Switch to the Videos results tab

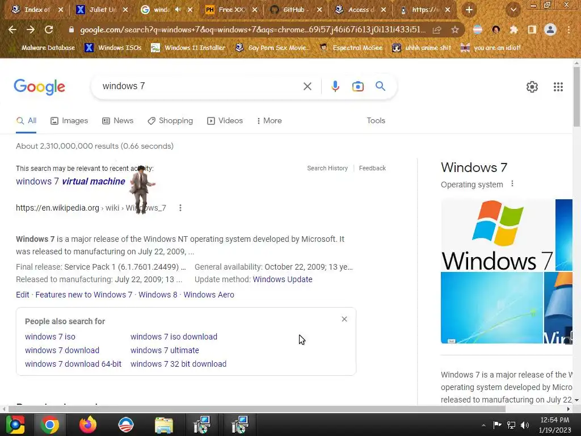click(225, 121)
